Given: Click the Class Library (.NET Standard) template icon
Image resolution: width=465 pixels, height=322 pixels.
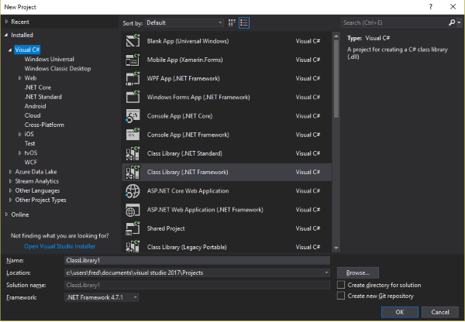Looking at the screenshot, I should pos(133,153).
